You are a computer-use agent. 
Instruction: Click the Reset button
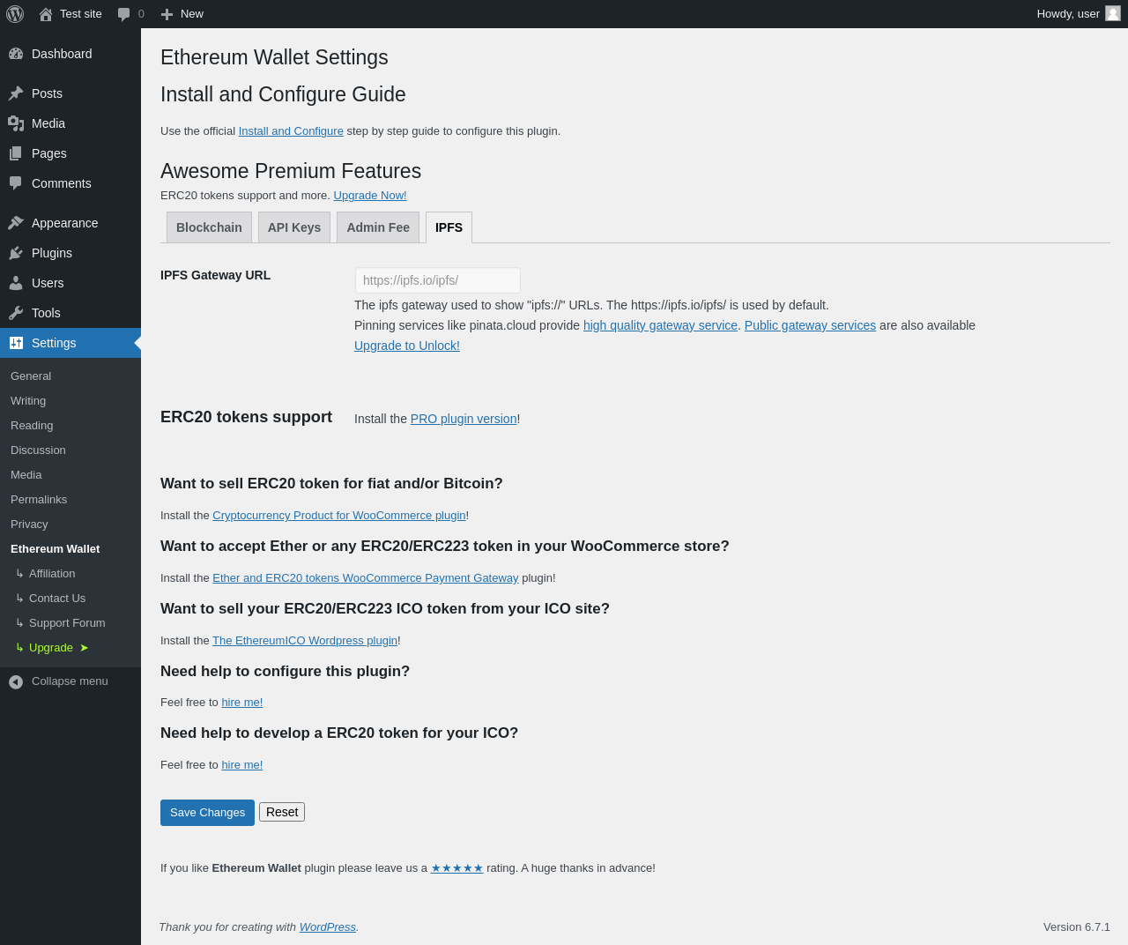coord(282,812)
